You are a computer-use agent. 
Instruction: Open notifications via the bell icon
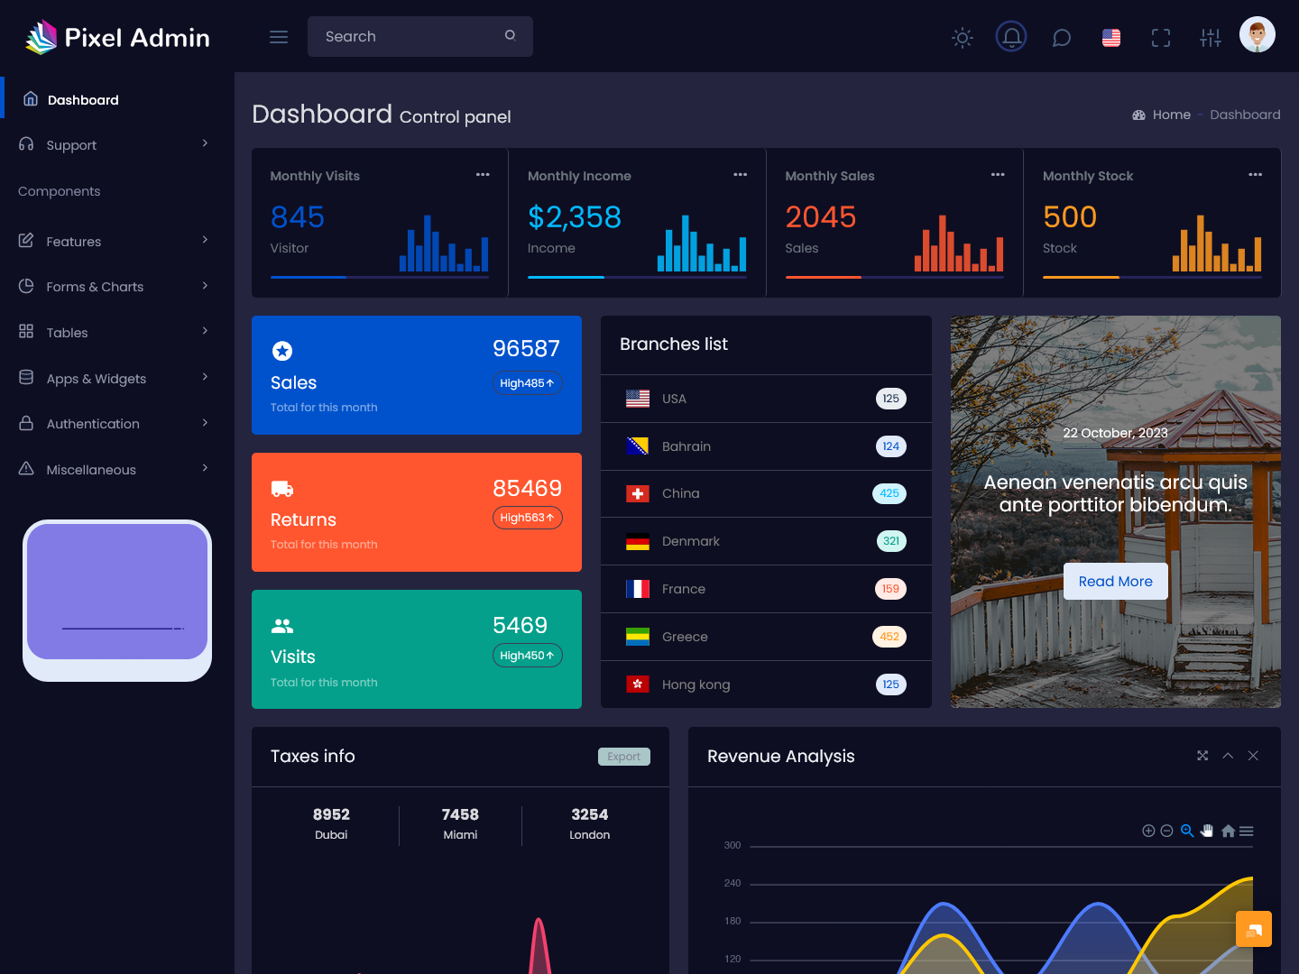tap(1011, 36)
